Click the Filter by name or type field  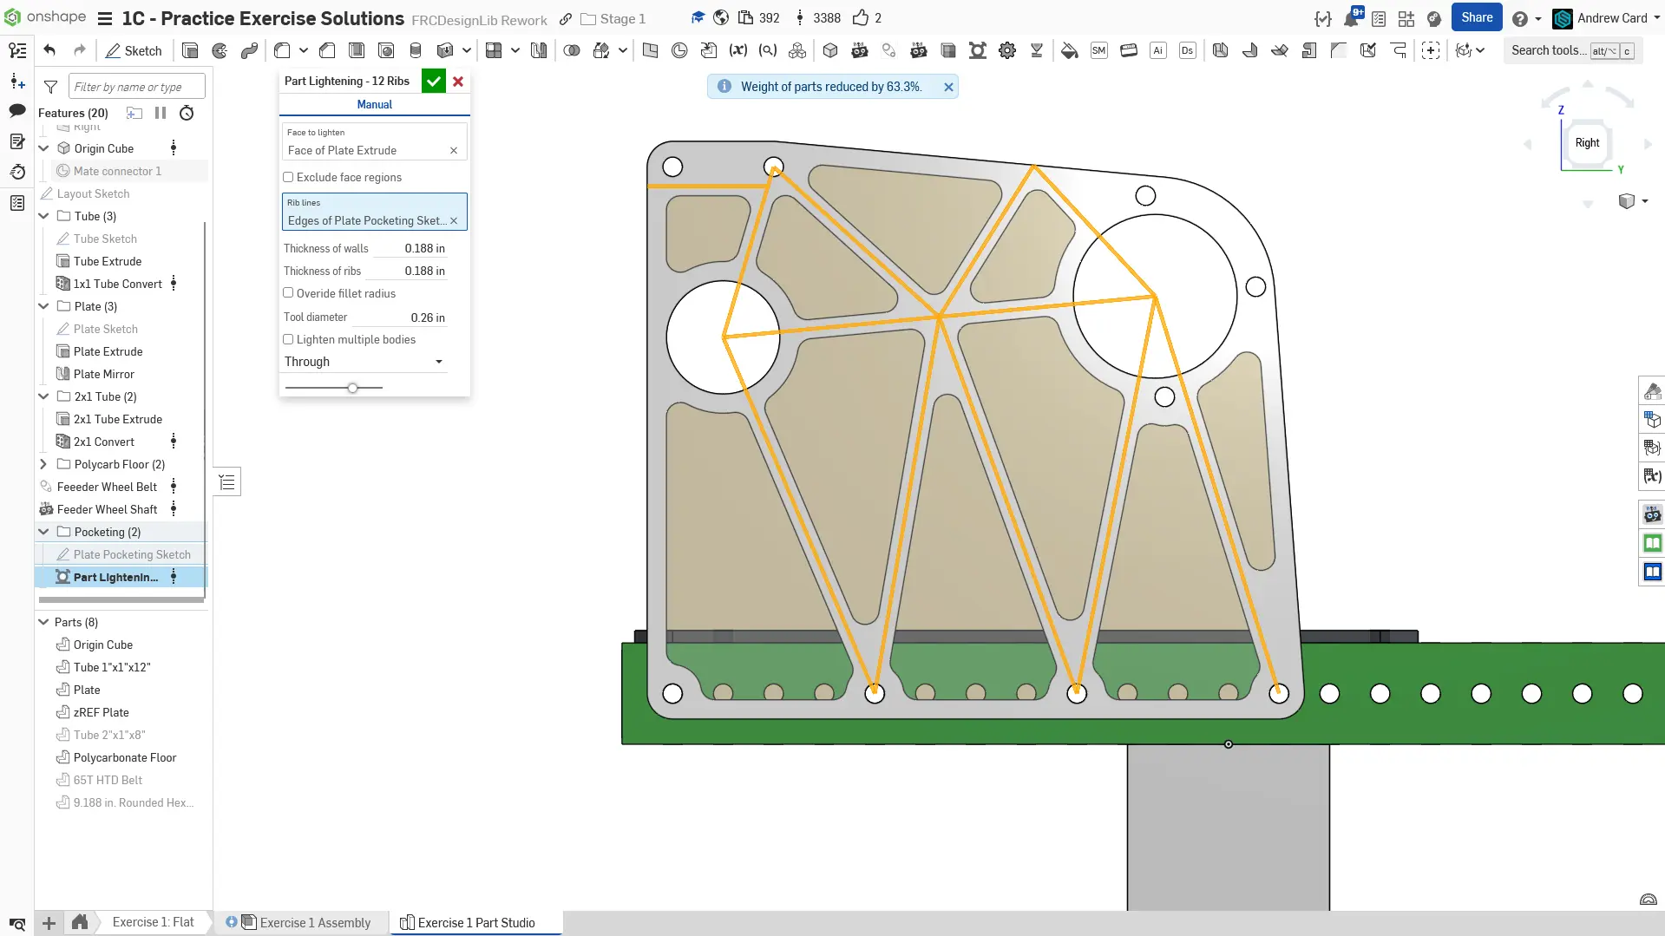pyautogui.click(x=136, y=87)
